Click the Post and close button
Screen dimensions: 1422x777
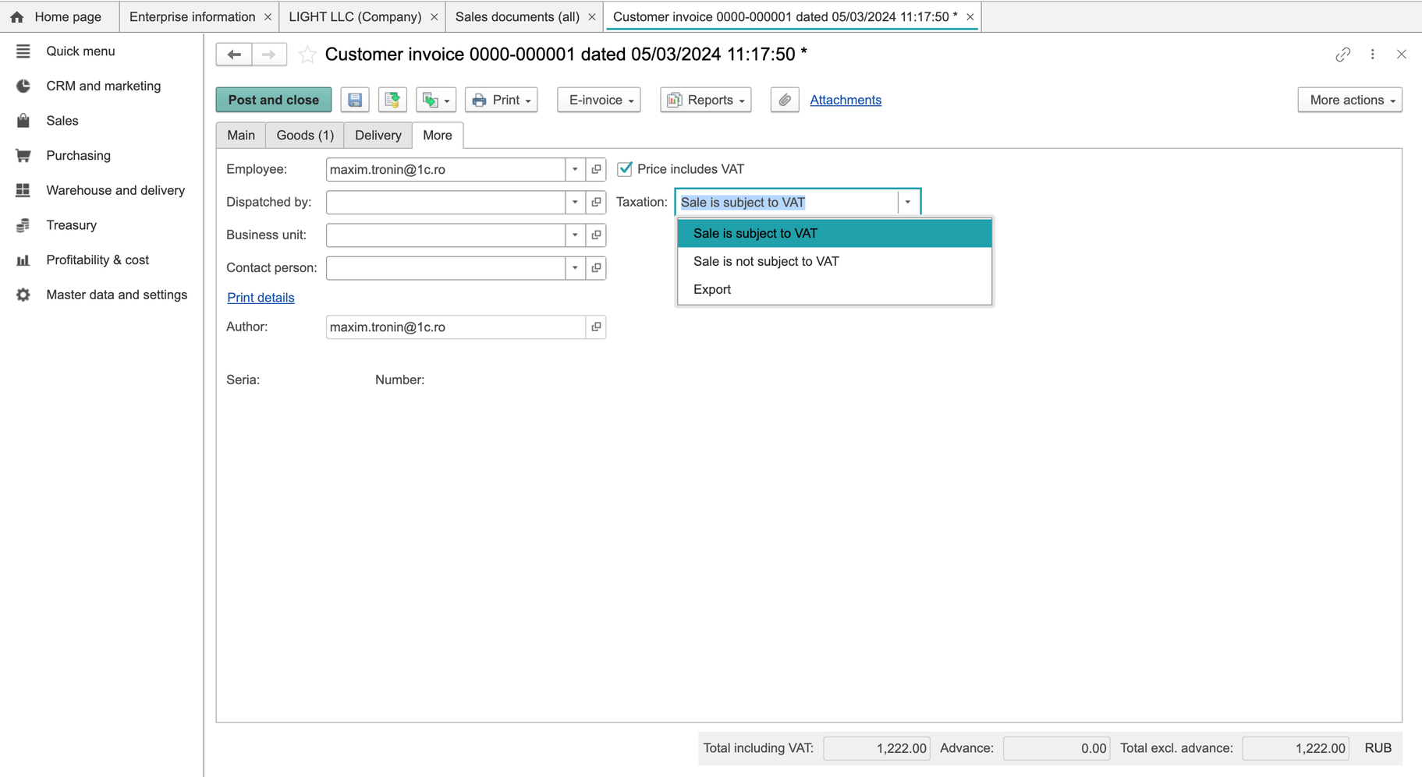coord(274,100)
